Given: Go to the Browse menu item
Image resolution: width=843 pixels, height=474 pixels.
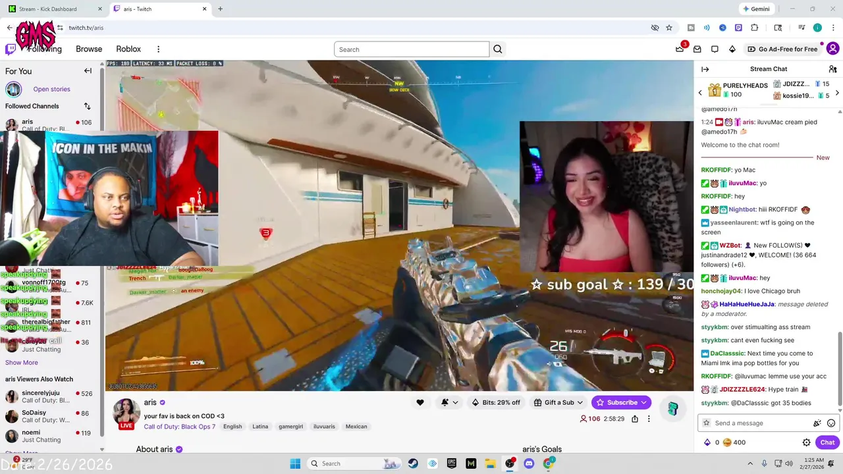Looking at the screenshot, I should pos(89,49).
